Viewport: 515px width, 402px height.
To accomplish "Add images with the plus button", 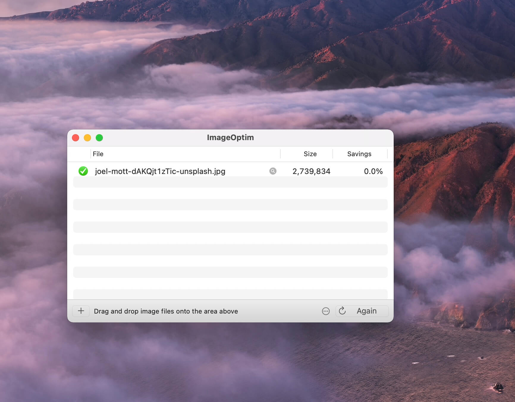I will [x=81, y=311].
